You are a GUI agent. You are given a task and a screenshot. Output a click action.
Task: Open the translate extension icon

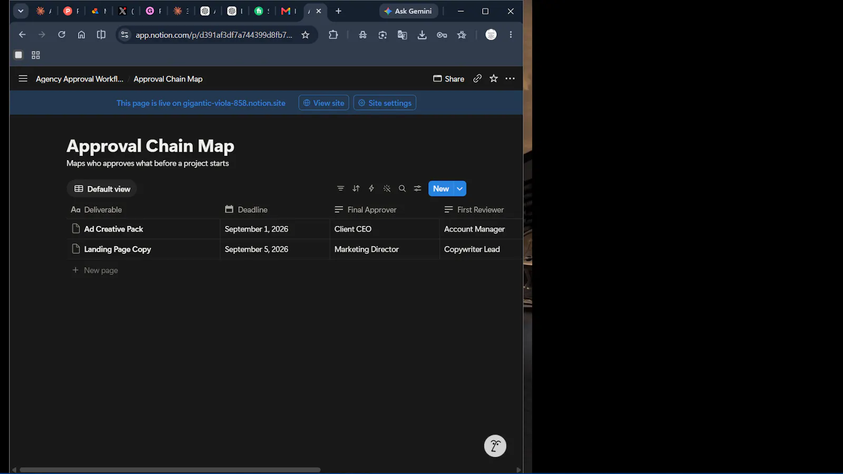tap(402, 35)
